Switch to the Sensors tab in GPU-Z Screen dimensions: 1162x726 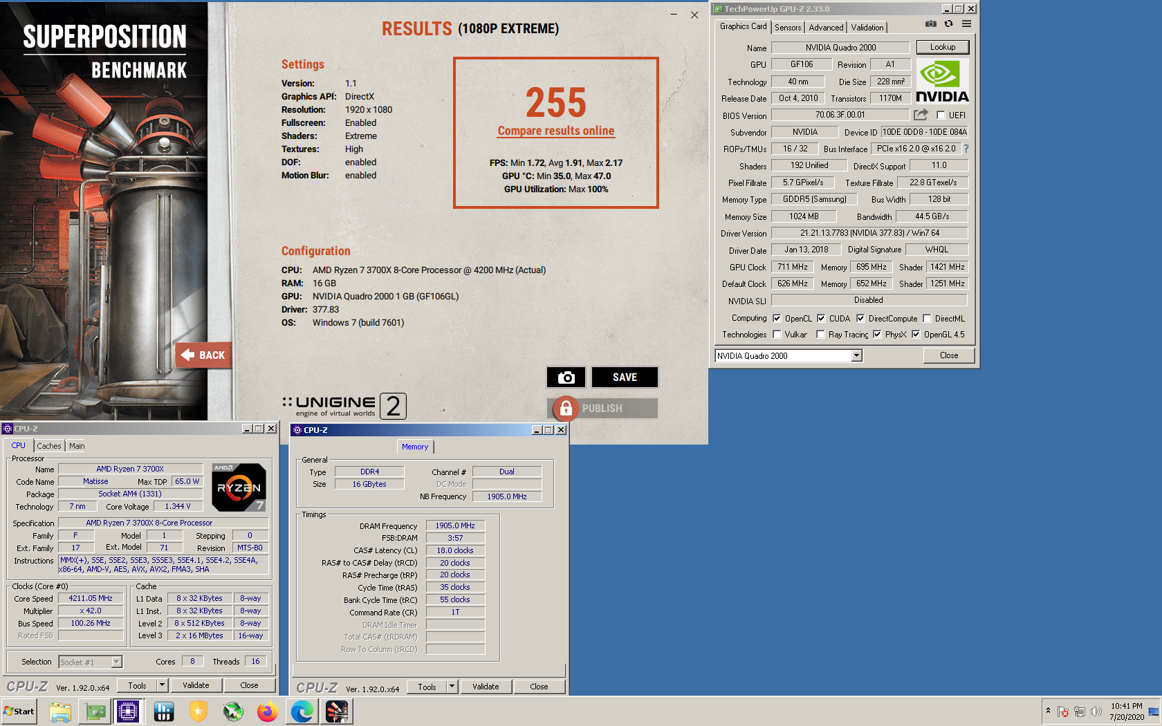pos(788,28)
